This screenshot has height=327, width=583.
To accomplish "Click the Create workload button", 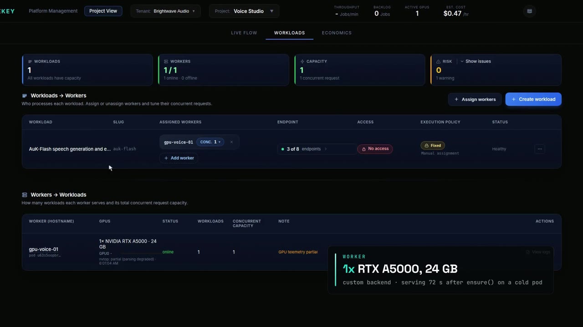I will [x=533, y=99].
